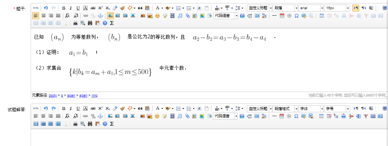388x146 pixels.
Task: Open help icon in 试题解答 editor
Action: point(105,123)
